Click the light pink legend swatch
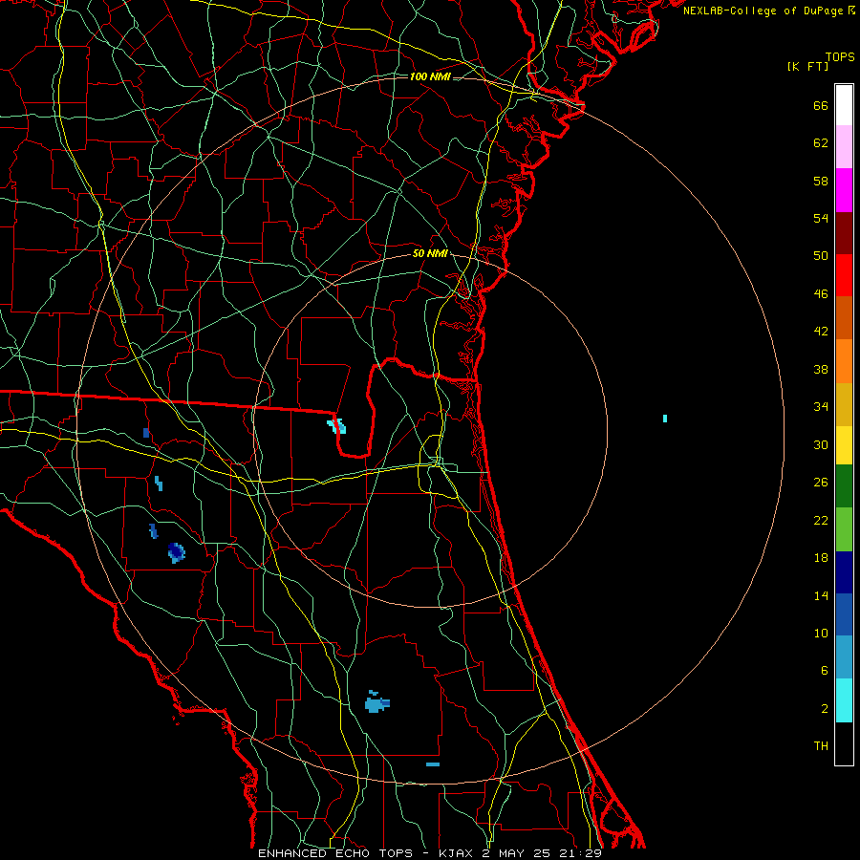Viewport: 860px width, 860px height. (x=844, y=147)
